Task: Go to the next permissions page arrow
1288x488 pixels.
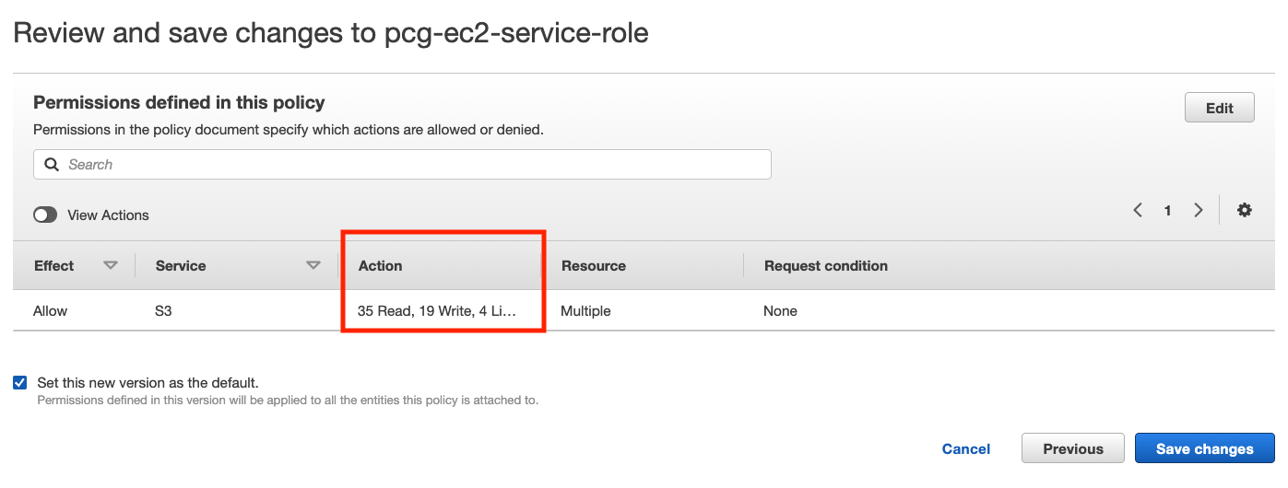Action: [x=1198, y=210]
